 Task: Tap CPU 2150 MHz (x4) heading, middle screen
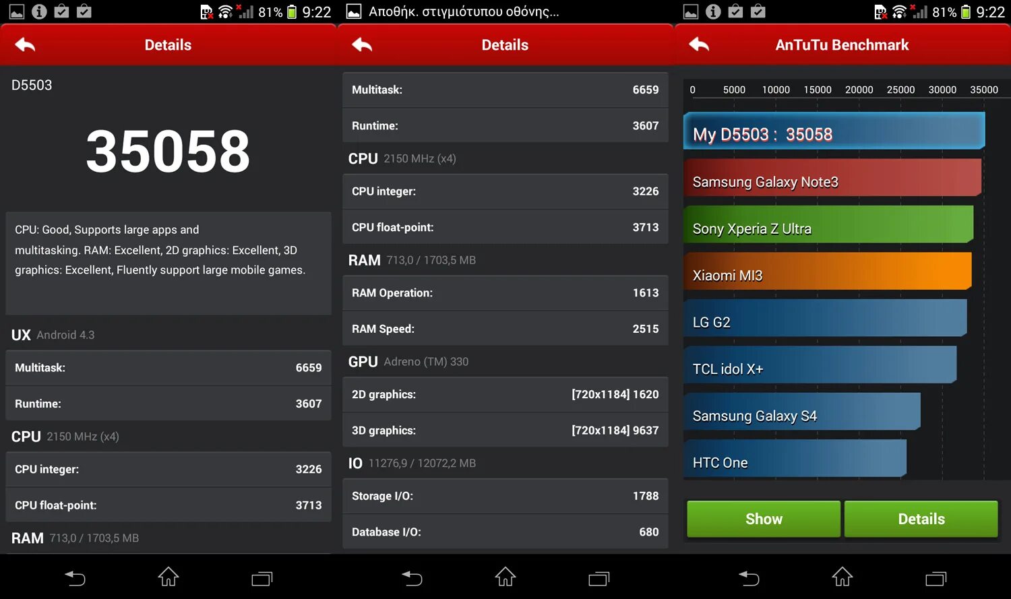pyautogui.click(x=402, y=158)
